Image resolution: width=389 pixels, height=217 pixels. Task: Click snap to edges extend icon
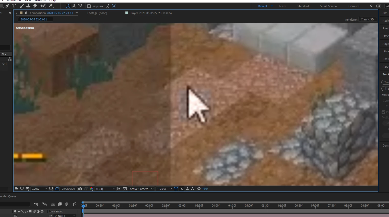click(108, 6)
